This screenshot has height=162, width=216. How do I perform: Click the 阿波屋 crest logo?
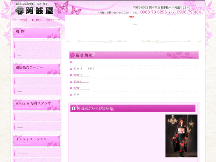click(20, 11)
